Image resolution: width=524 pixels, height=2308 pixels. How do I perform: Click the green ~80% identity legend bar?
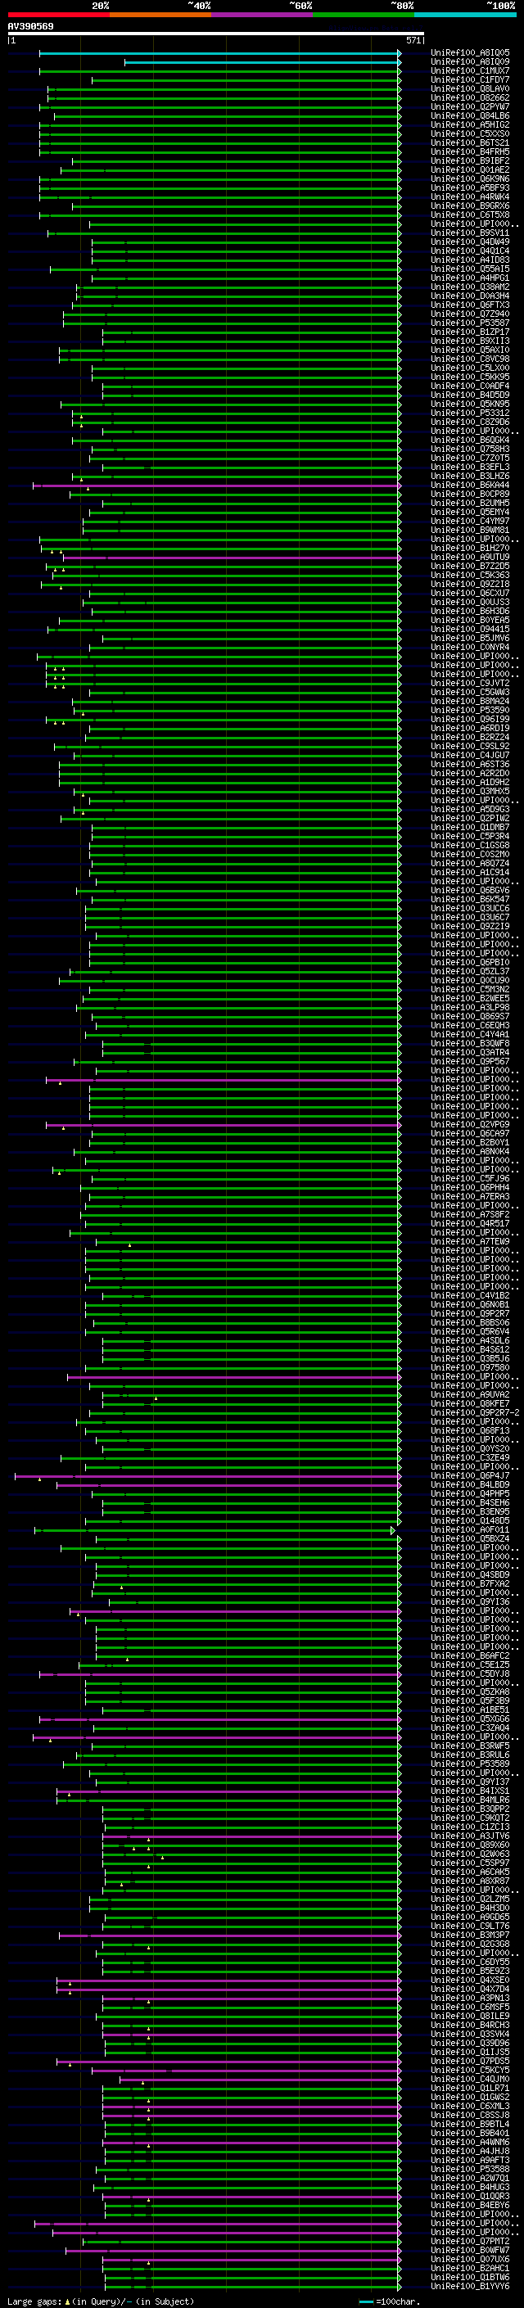[x=364, y=15]
